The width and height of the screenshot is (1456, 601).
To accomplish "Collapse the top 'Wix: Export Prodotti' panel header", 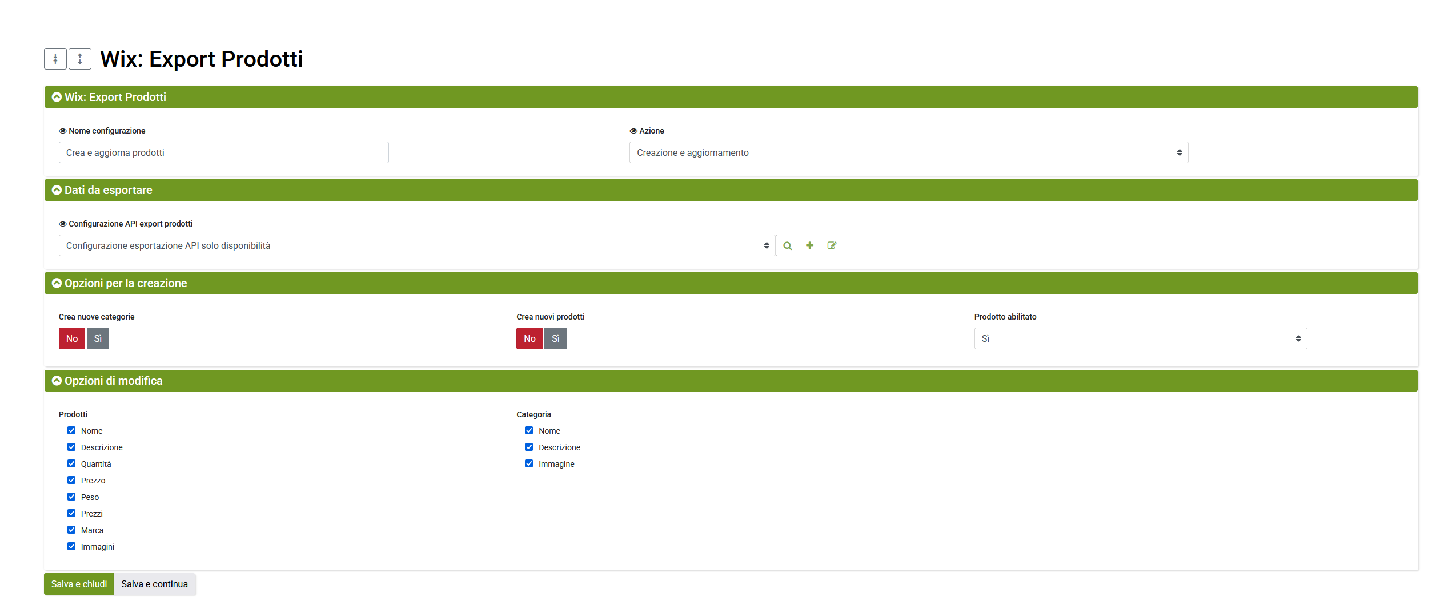I will [57, 98].
